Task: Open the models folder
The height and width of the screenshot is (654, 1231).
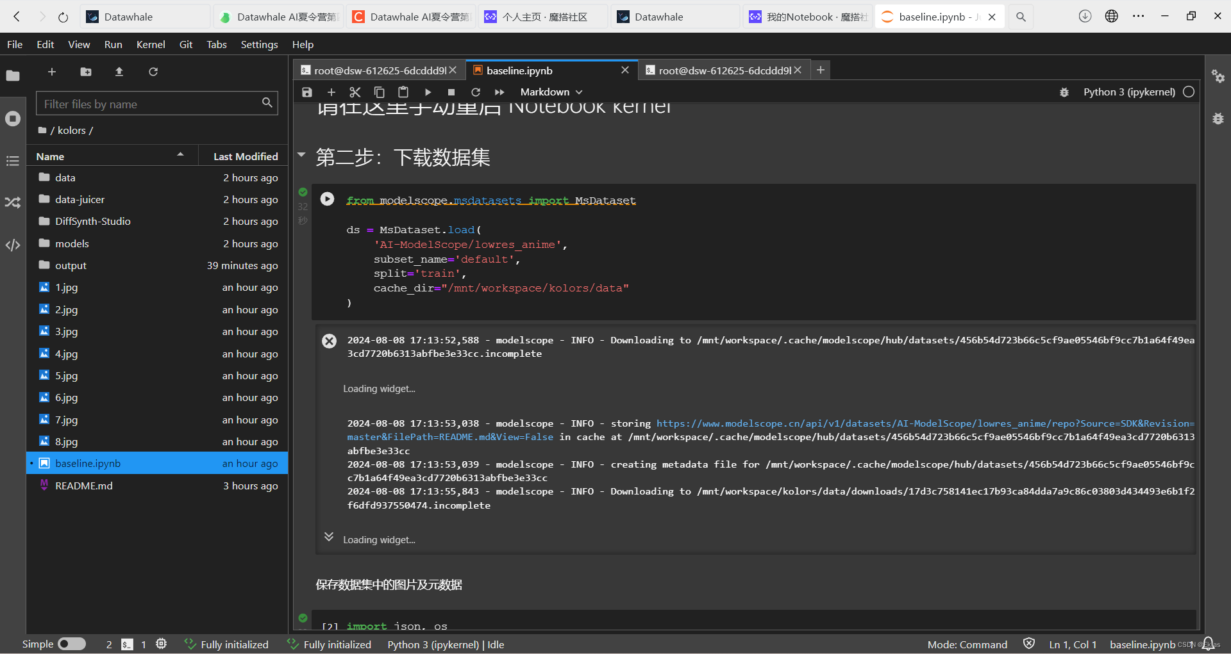Action: (x=157, y=243)
